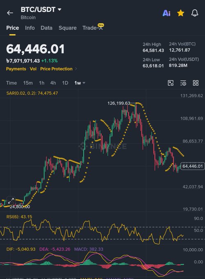Select the 1h chart interval
Screen dimensions: 205x279
[x=41, y=83]
